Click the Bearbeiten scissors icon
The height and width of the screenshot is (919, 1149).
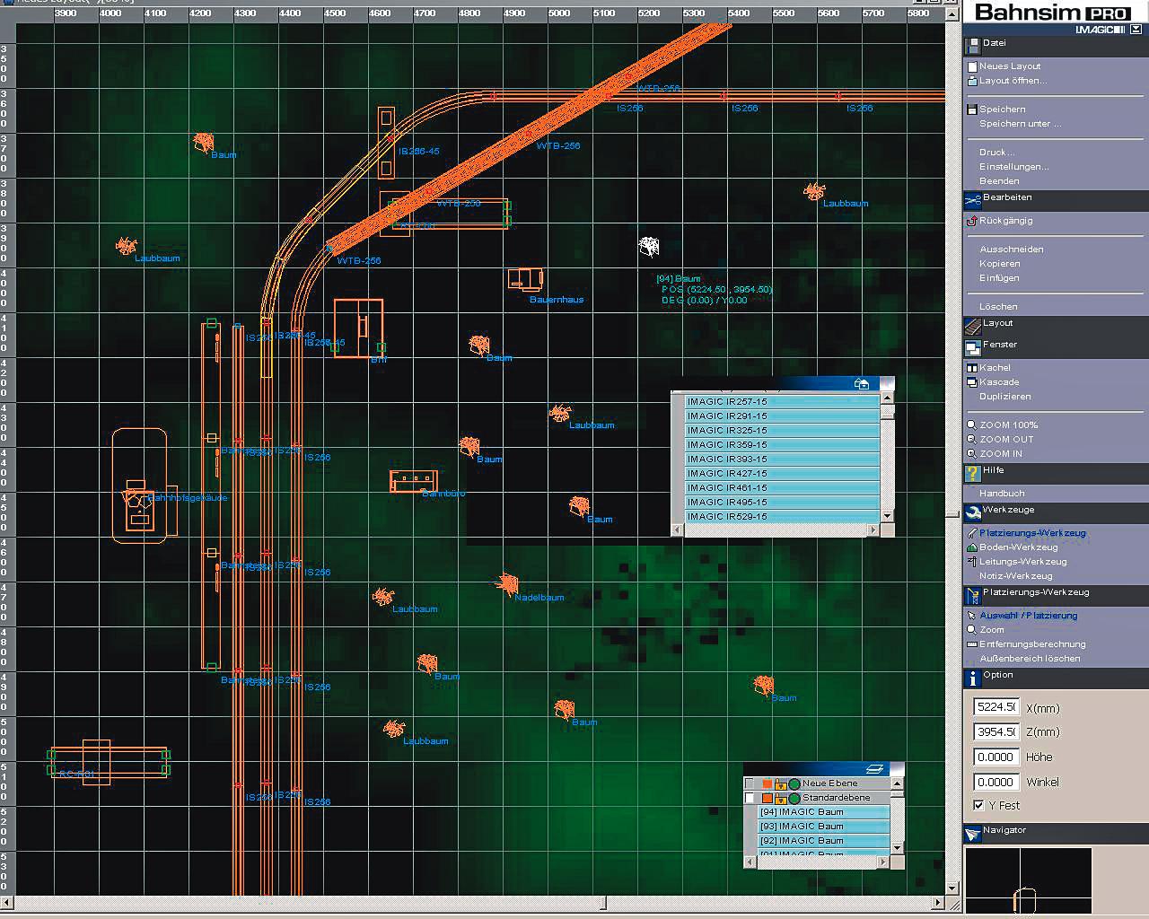pyautogui.click(x=972, y=199)
